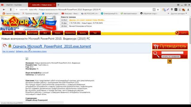Image resolution: width=191 pixels, height=107 pixels.
Task: Open the Категории menu item
Action: pos(33,33)
